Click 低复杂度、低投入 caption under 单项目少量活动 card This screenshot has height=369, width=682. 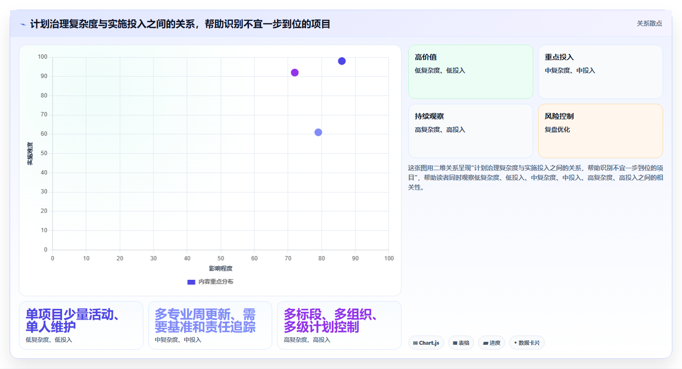point(49,340)
